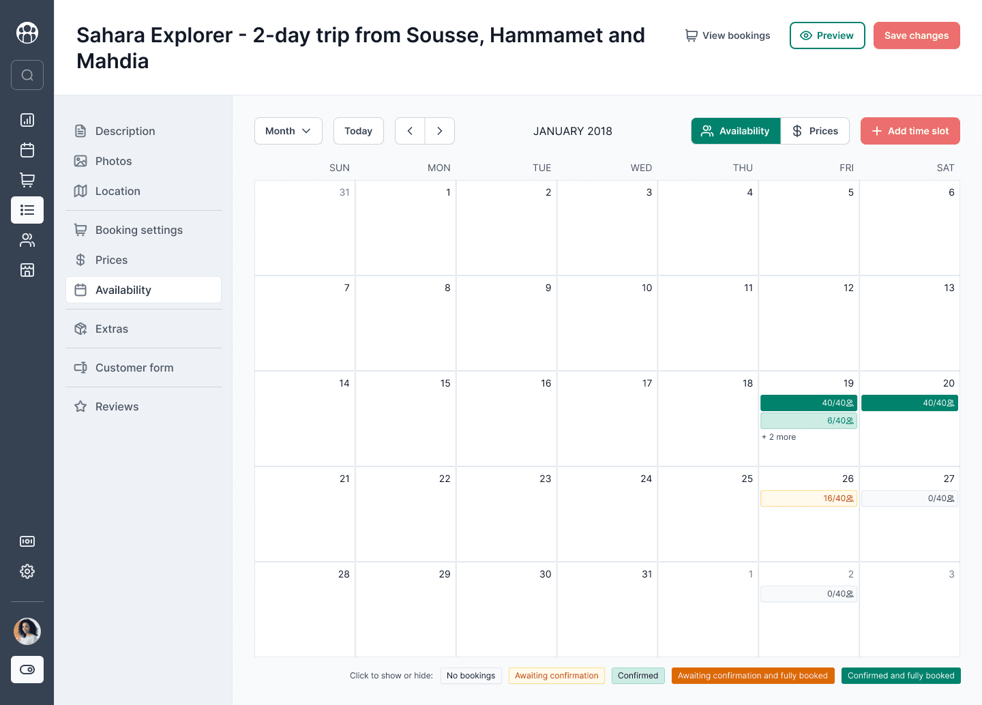The image size is (982, 705).
Task: Switch to the Prices calendar tab
Action: [x=815, y=131]
